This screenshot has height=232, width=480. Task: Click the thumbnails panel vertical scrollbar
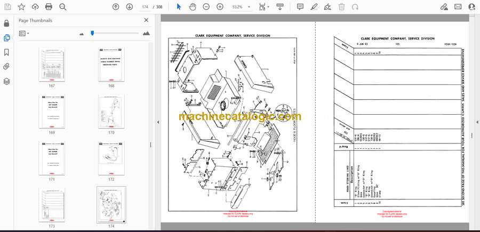[x=150, y=136]
